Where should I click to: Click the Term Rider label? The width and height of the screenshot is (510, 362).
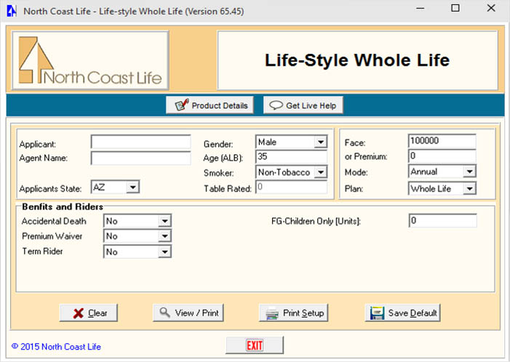coord(42,252)
